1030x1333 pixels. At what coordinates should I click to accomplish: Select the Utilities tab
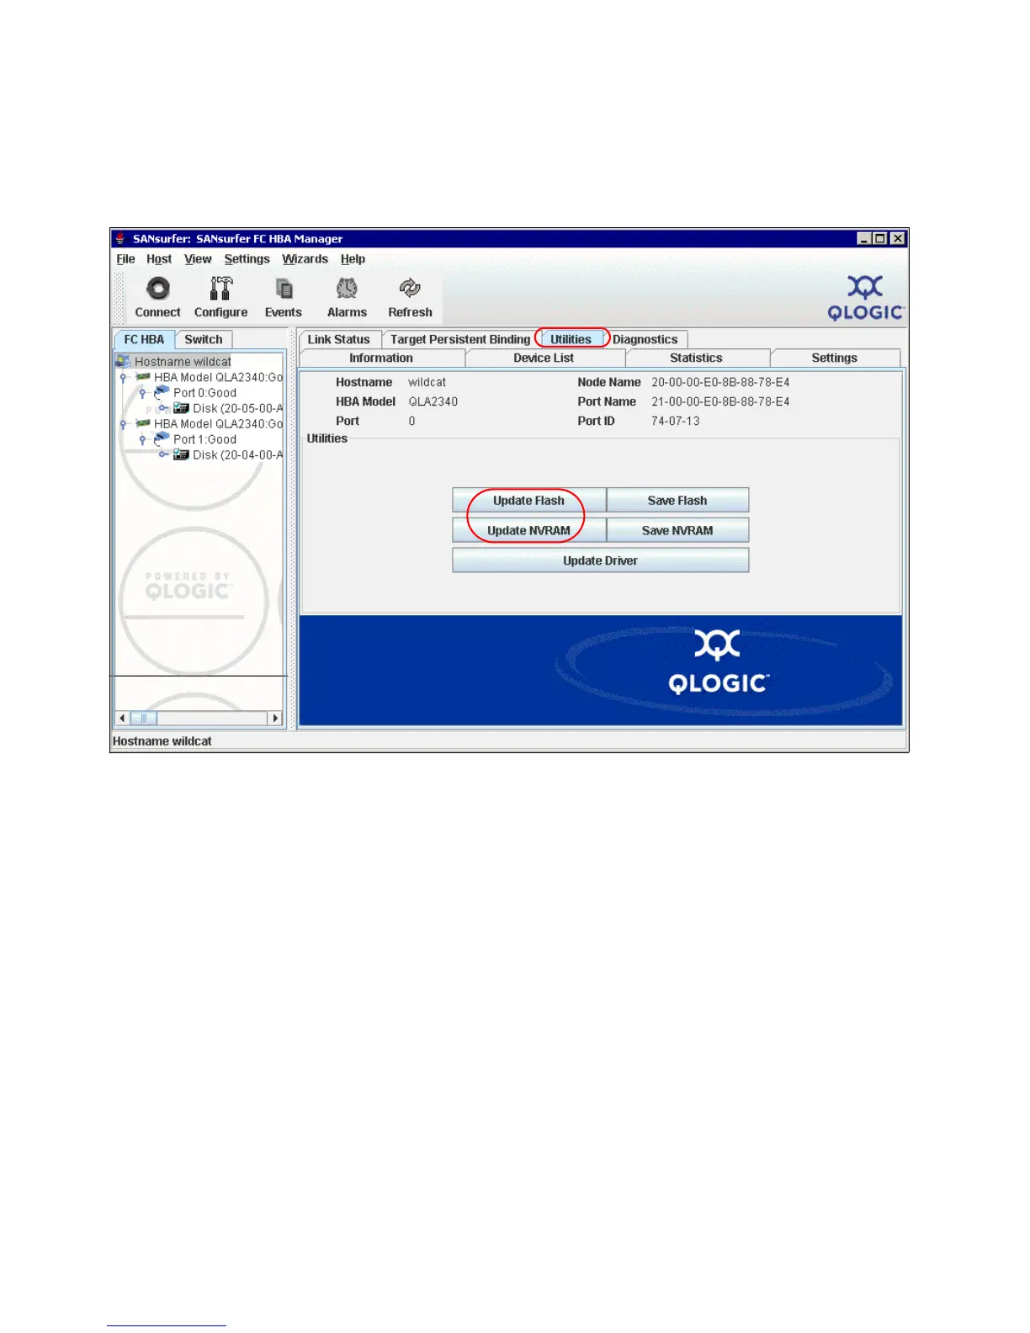pos(571,339)
